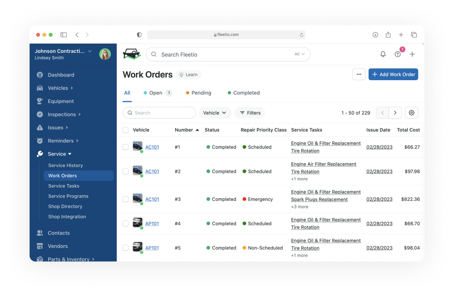Click the Service wrench icon

point(40,154)
